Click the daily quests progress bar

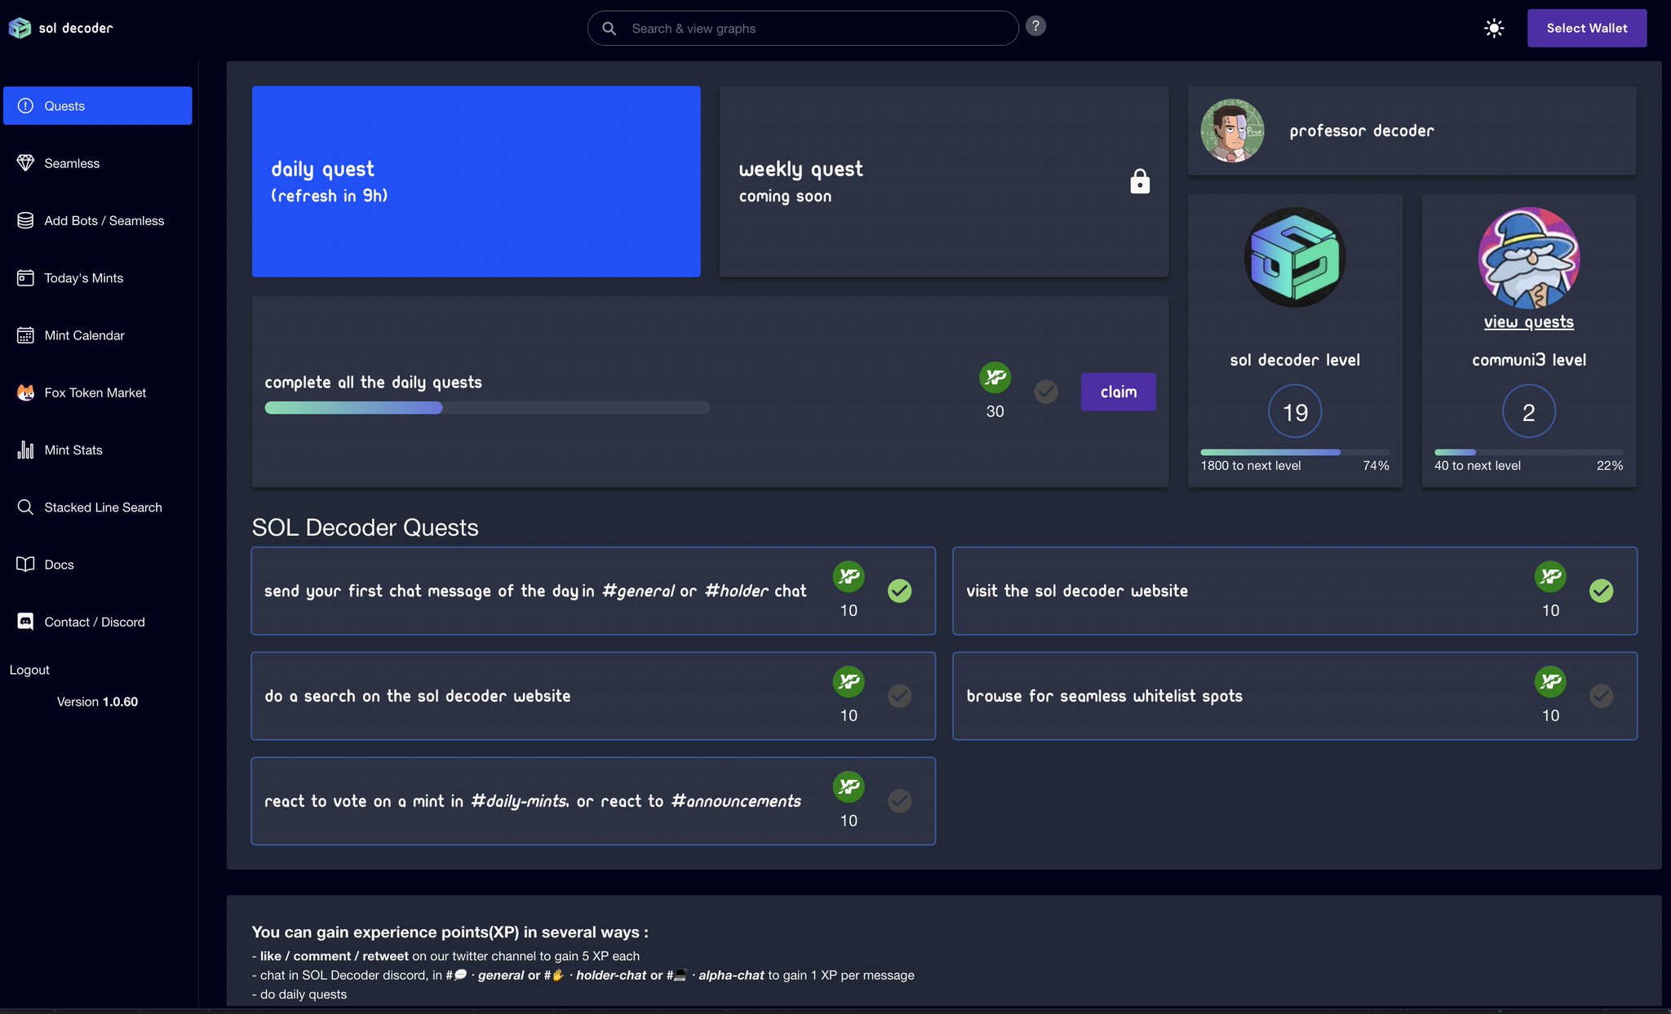coord(487,408)
